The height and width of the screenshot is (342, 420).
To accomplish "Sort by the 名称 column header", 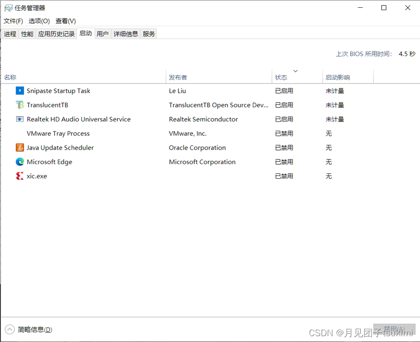I will coord(84,77).
